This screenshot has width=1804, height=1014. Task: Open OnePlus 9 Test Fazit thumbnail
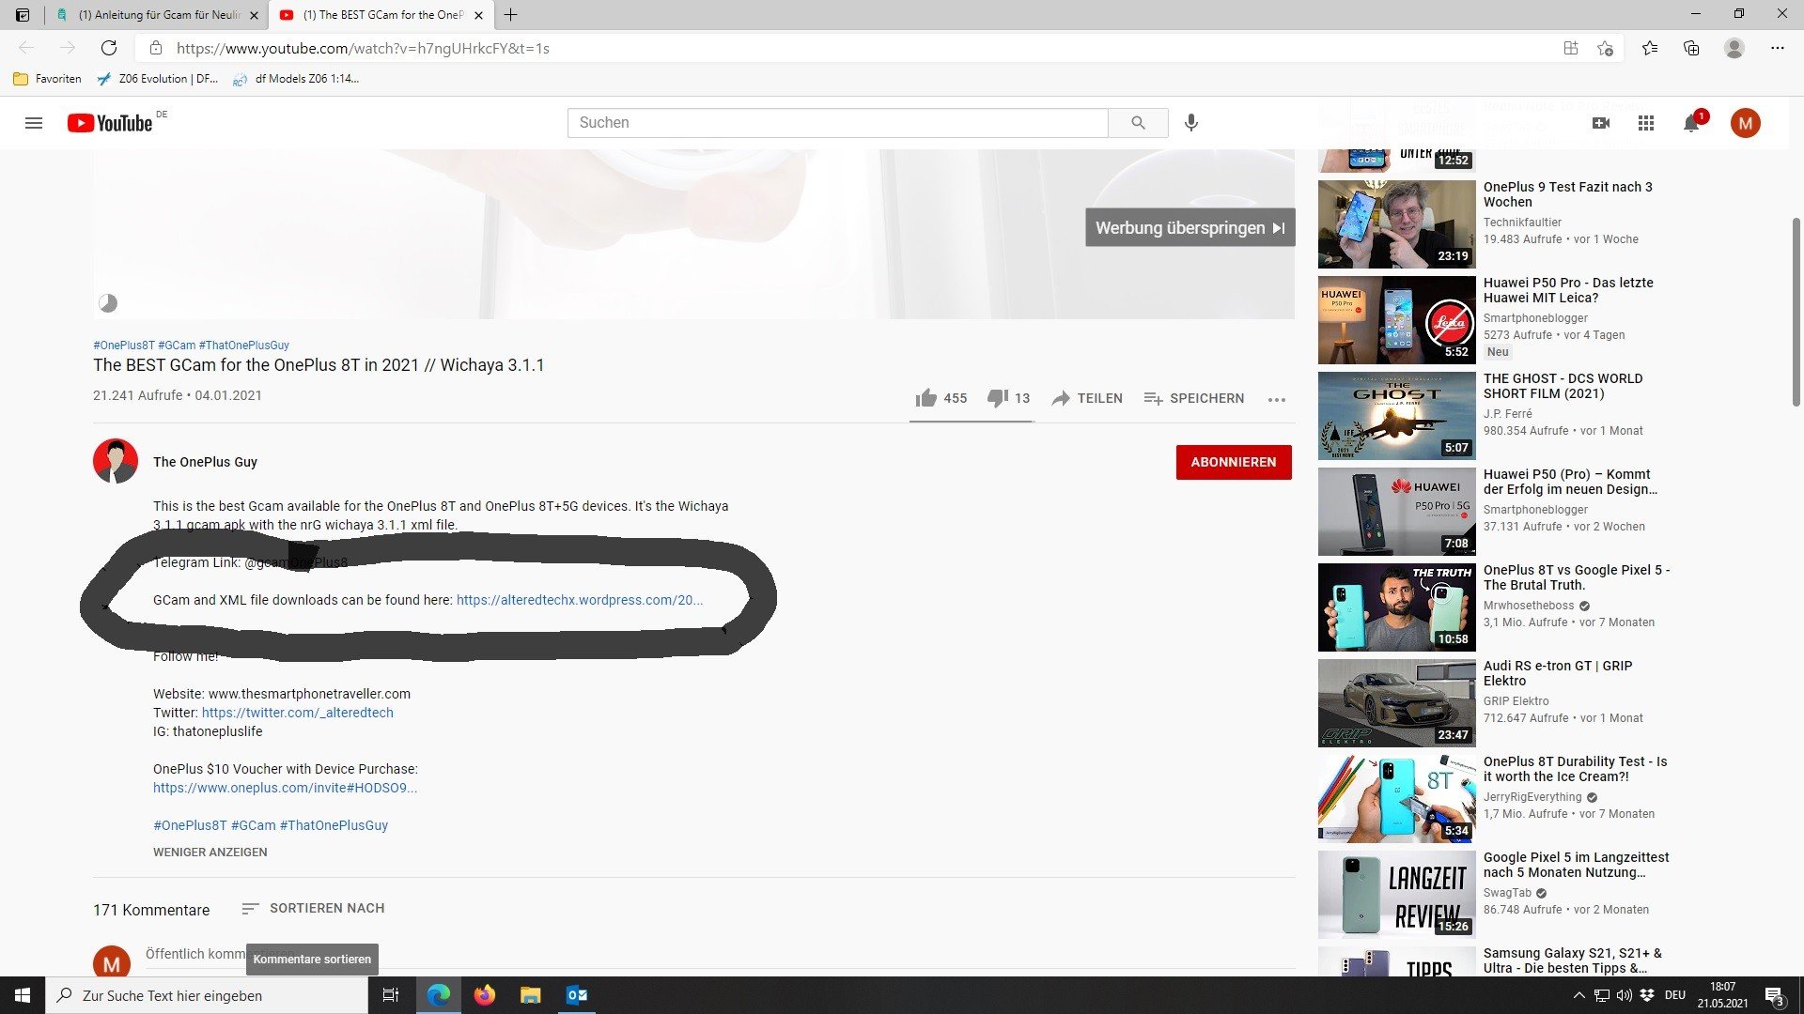1396,224
